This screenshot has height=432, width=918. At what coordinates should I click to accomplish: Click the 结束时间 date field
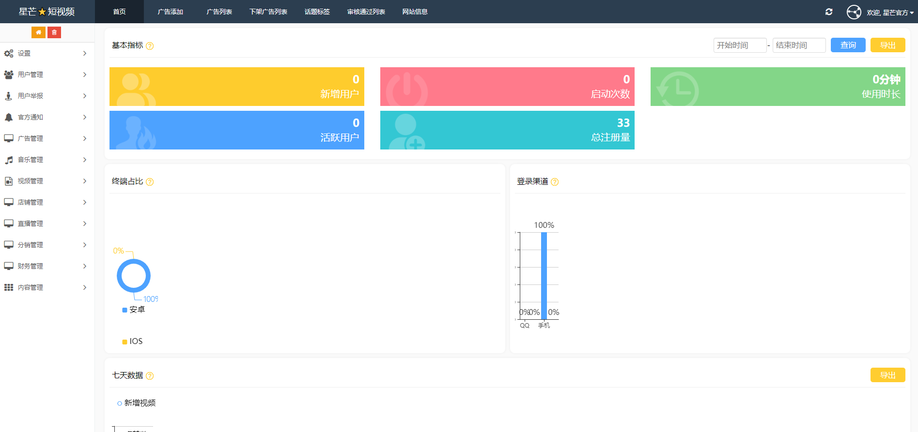pyautogui.click(x=799, y=45)
